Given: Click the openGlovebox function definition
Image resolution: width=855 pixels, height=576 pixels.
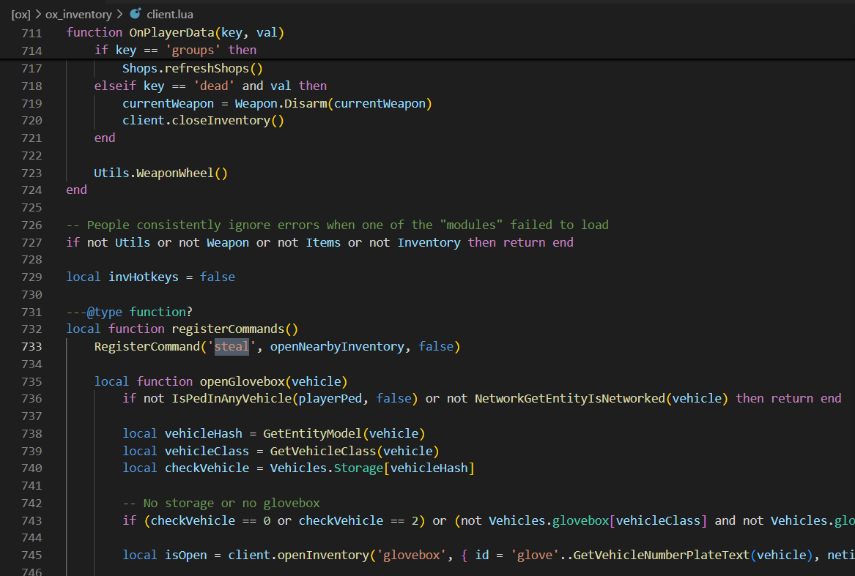Looking at the screenshot, I should click(242, 381).
